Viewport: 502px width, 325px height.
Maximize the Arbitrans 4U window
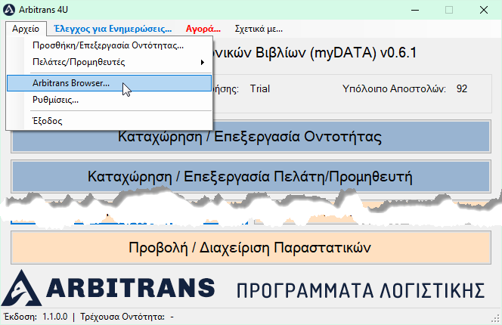[x=449, y=10]
